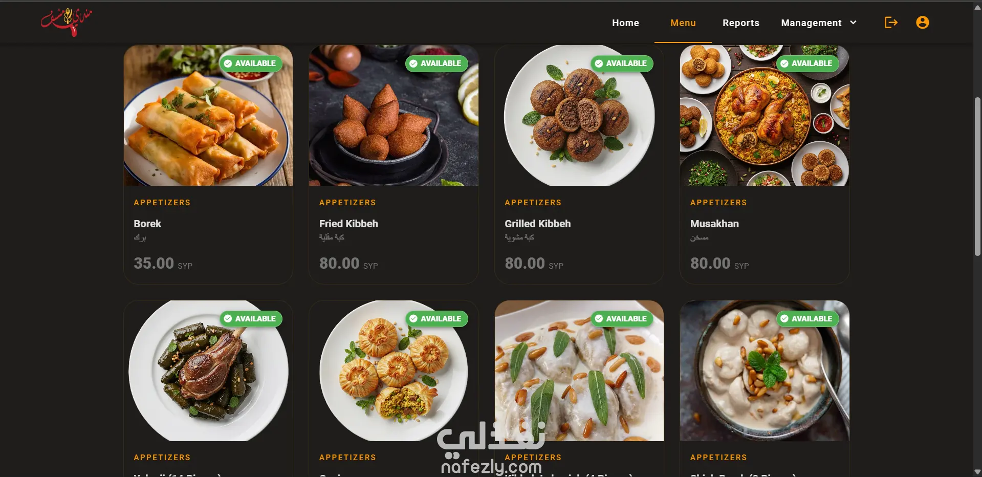Click the Available badge on Borek card
This screenshot has height=477, width=982.
click(x=251, y=63)
